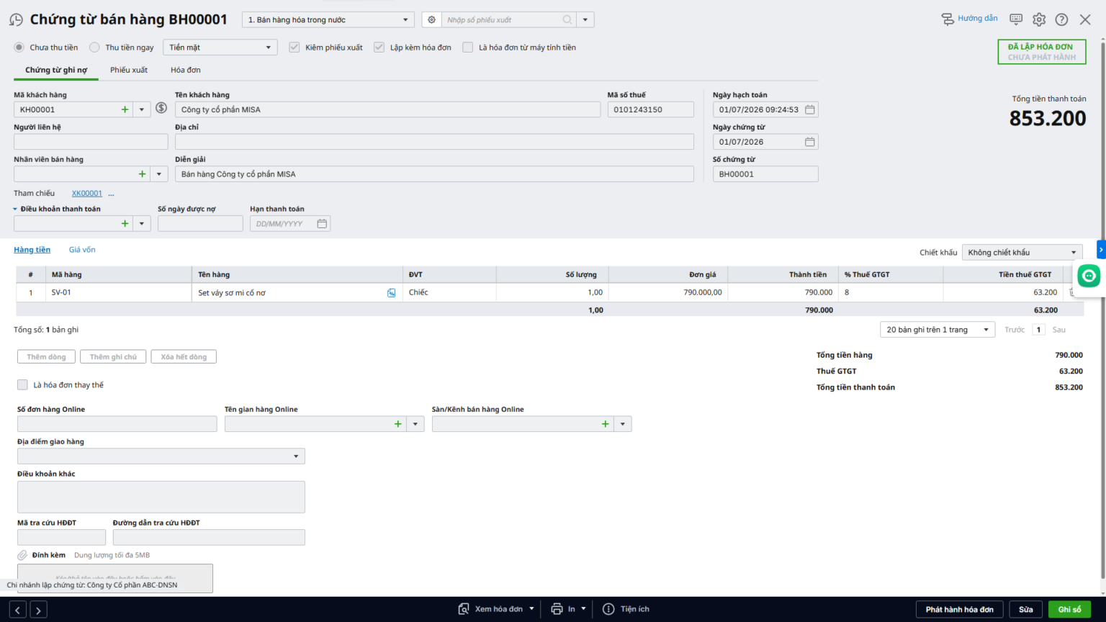Open voucher history clock icon
The width and height of the screenshot is (1106, 622).
click(x=16, y=20)
